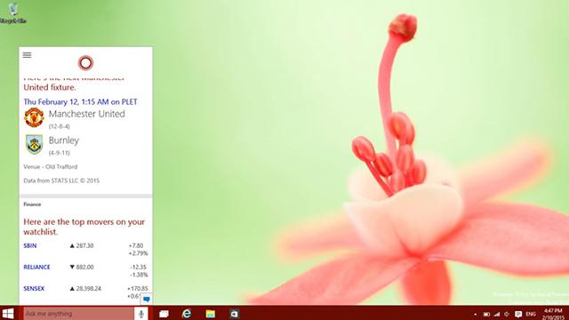
Task: Click RELIANCE change -12.35
Action: pyautogui.click(x=139, y=267)
